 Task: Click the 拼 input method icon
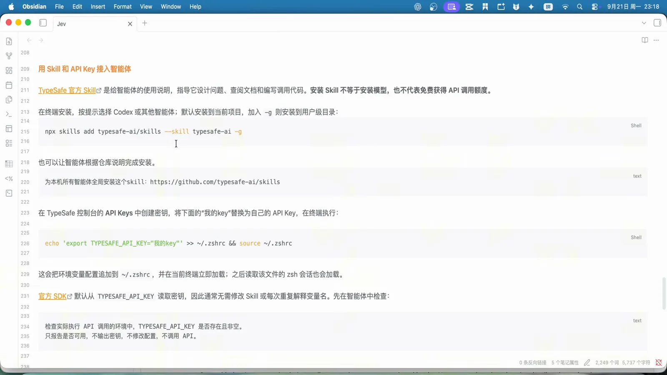548,7
